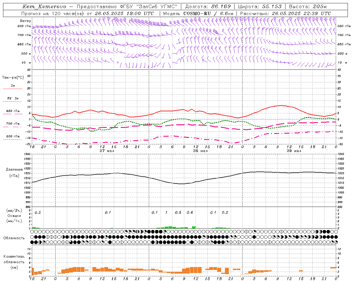Click the 29 мая date label
This screenshot has height=281, width=352.
point(294,151)
